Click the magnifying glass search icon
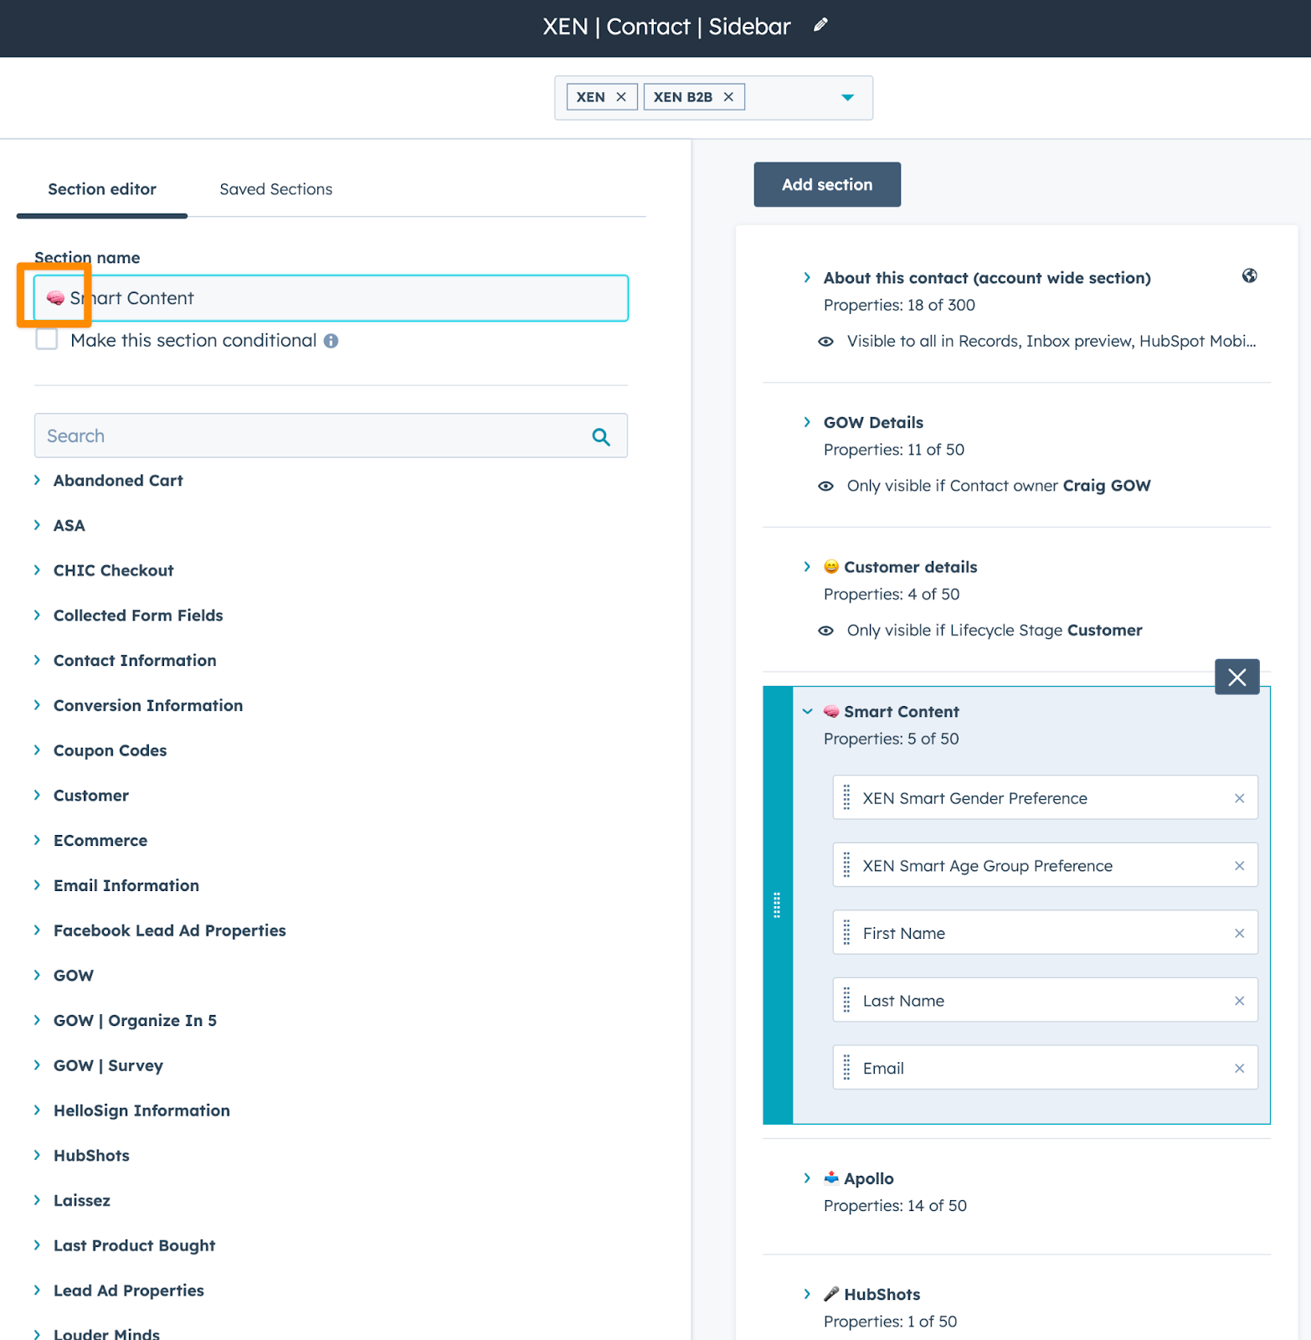1311x1340 pixels. pos(601,436)
